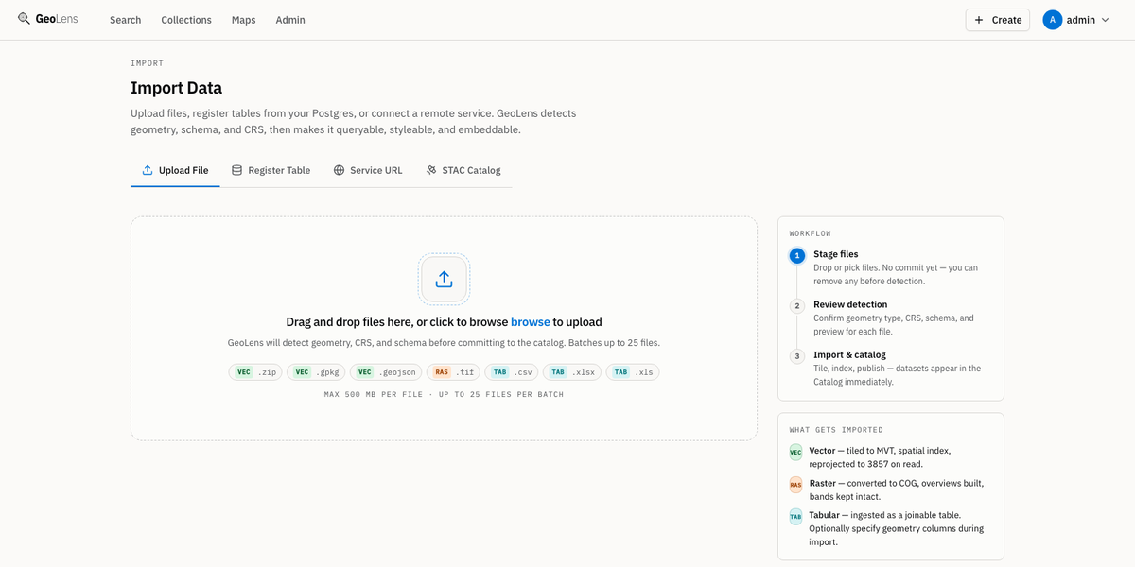Screen dimensions: 1135x567
Task: Click the .xlsx format chip
Action: pyautogui.click(x=572, y=372)
